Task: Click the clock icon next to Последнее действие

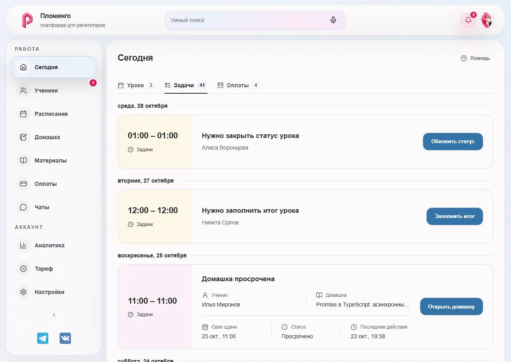Action: point(354,327)
